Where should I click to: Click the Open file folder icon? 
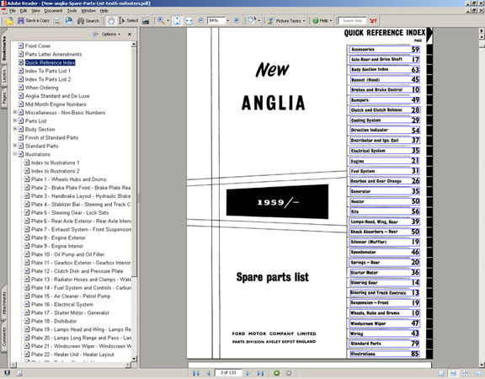pyautogui.click(x=9, y=21)
